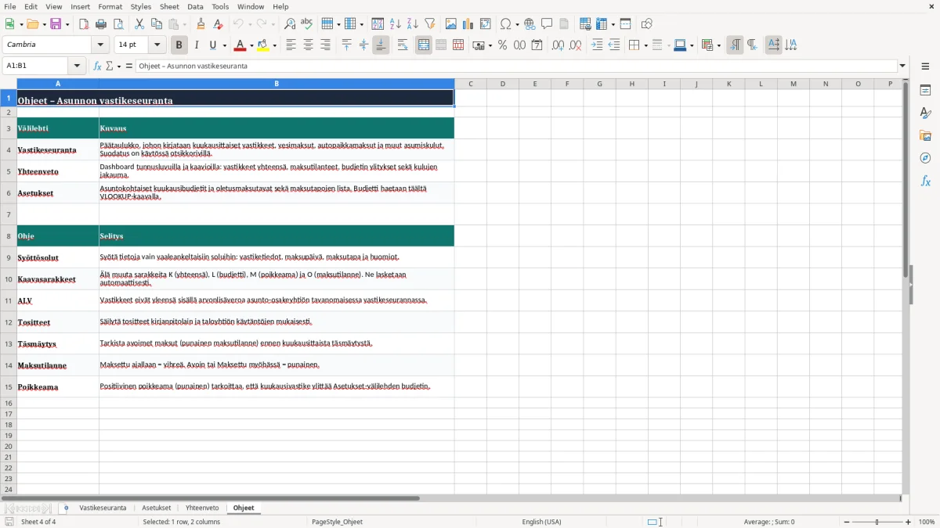Open the font name dropdown
This screenshot has height=528, width=940.
click(99, 45)
